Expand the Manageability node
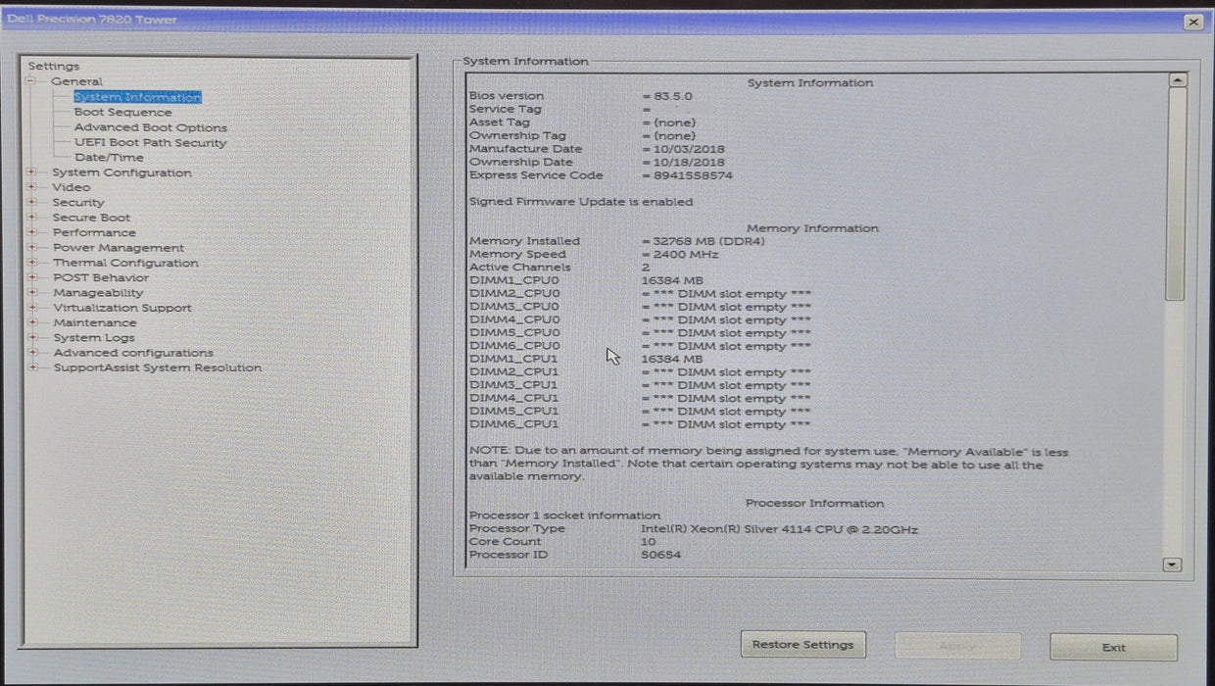Viewport: 1215px width, 686px height. pyautogui.click(x=32, y=292)
